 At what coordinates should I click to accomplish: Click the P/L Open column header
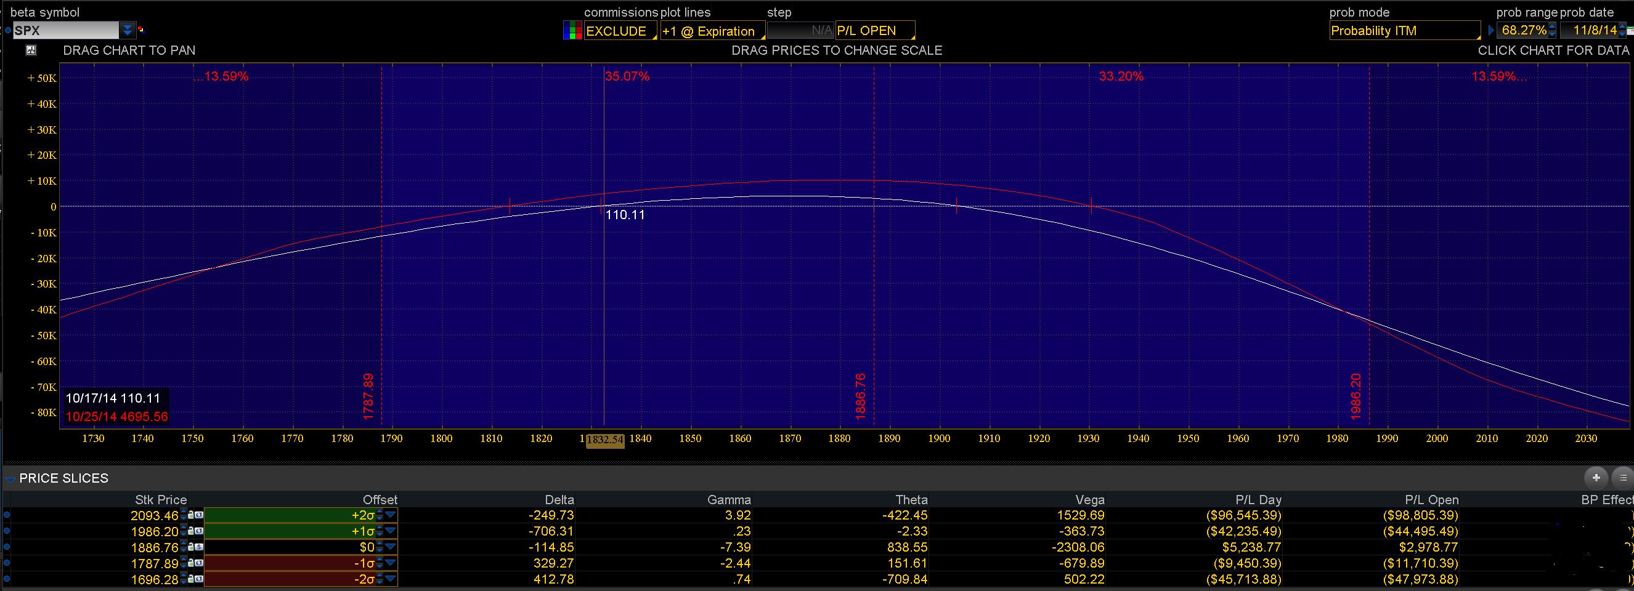[x=1432, y=500]
